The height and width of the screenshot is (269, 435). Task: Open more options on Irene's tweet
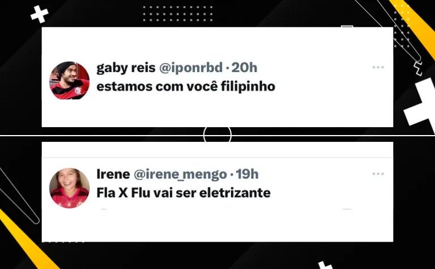(378, 174)
